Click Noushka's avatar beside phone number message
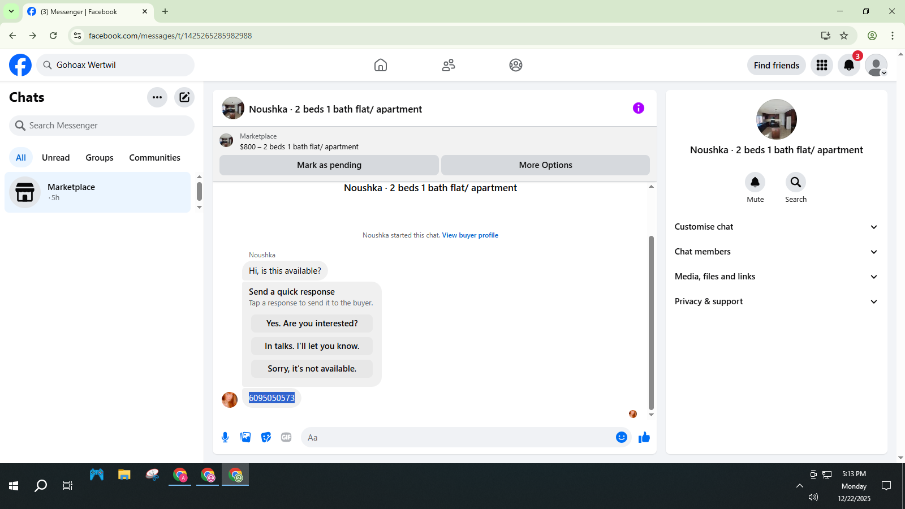The height and width of the screenshot is (509, 905). coord(230,400)
